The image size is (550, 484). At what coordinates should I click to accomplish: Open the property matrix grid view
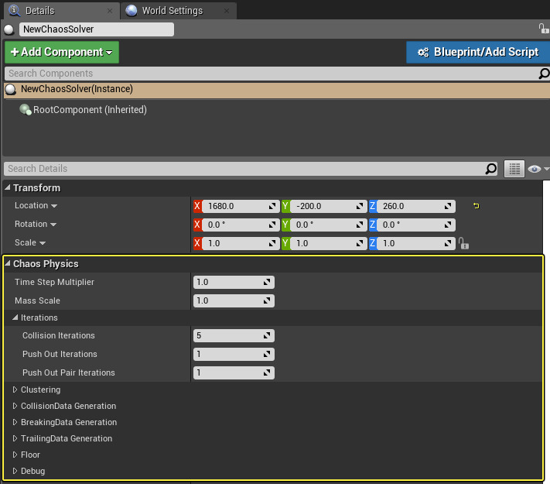pyautogui.click(x=514, y=169)
